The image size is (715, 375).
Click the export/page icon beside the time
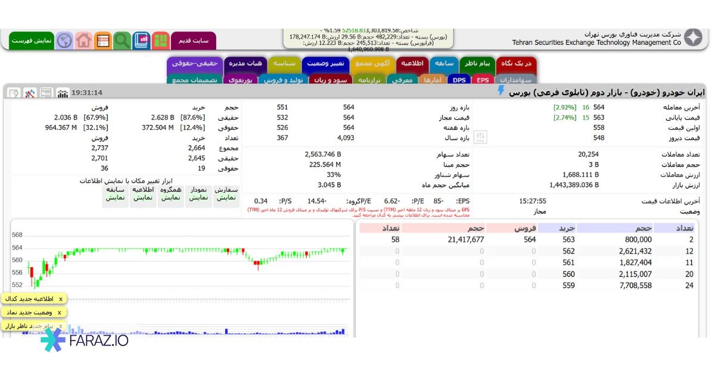tap(13, 92)
